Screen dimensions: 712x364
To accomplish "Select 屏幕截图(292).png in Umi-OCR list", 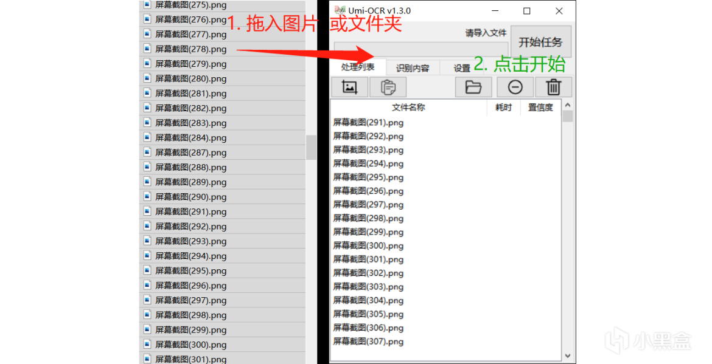I will click(368, 136).
